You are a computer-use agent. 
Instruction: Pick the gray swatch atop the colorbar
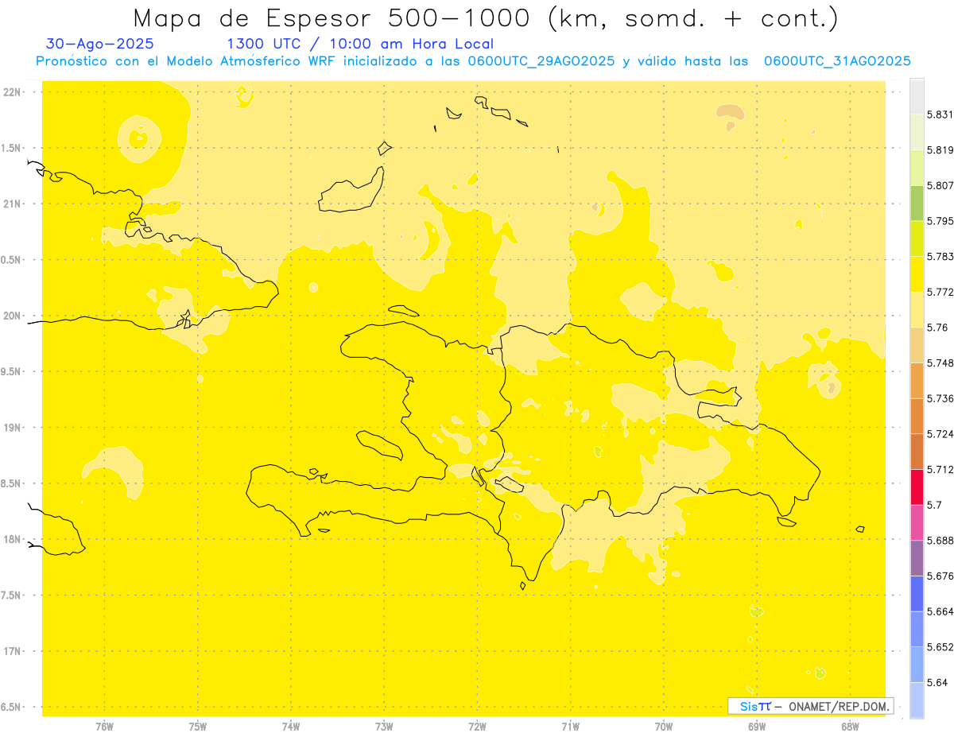coord(917,97)
